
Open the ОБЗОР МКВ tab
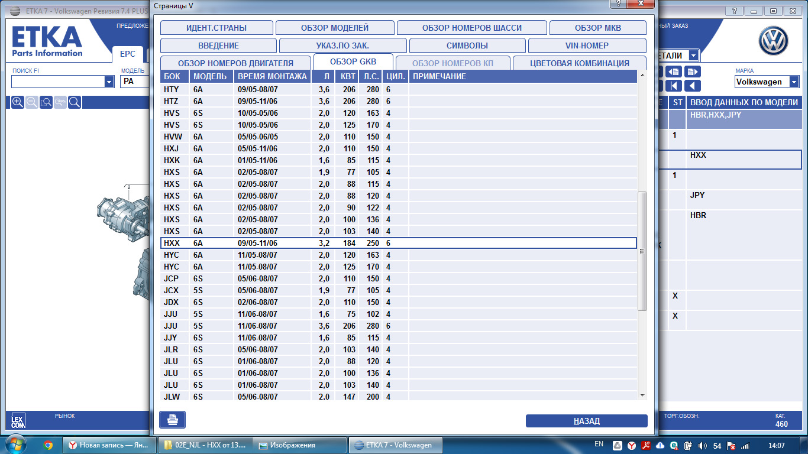coord(598,28)
